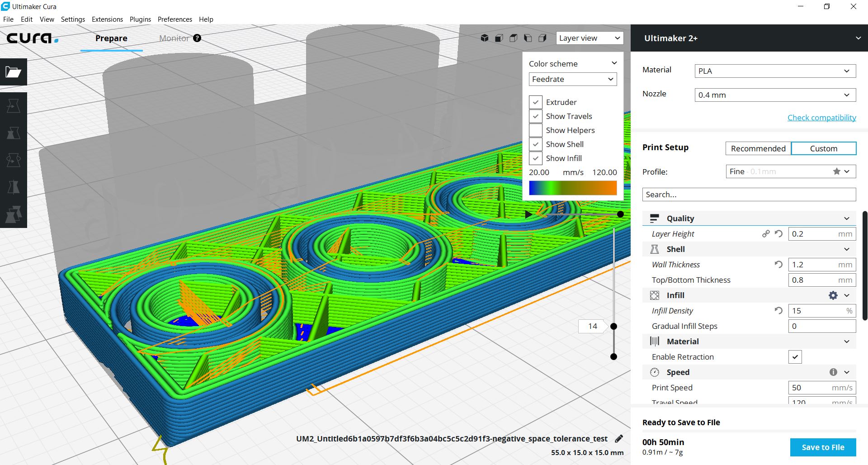Click the Quality category icon

coord(654,218)
